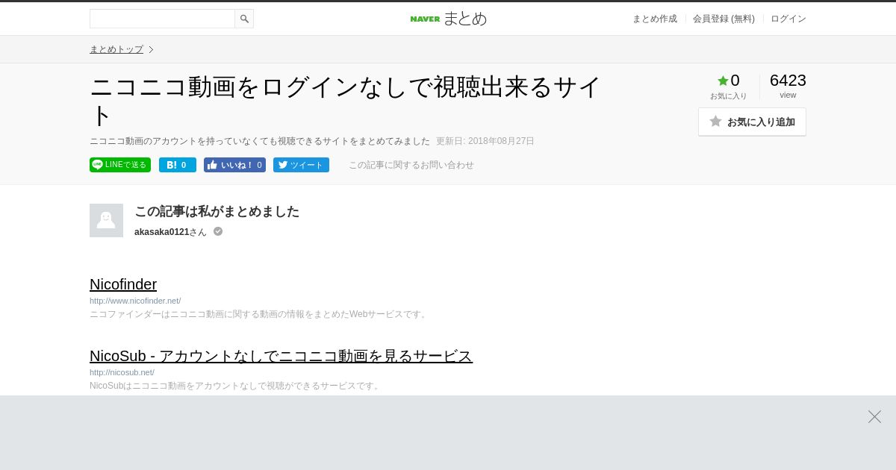Viewport: 896px width, 470px height.
Task: Click この記事は私がまとめました heading
Action: tap(217, 211)
